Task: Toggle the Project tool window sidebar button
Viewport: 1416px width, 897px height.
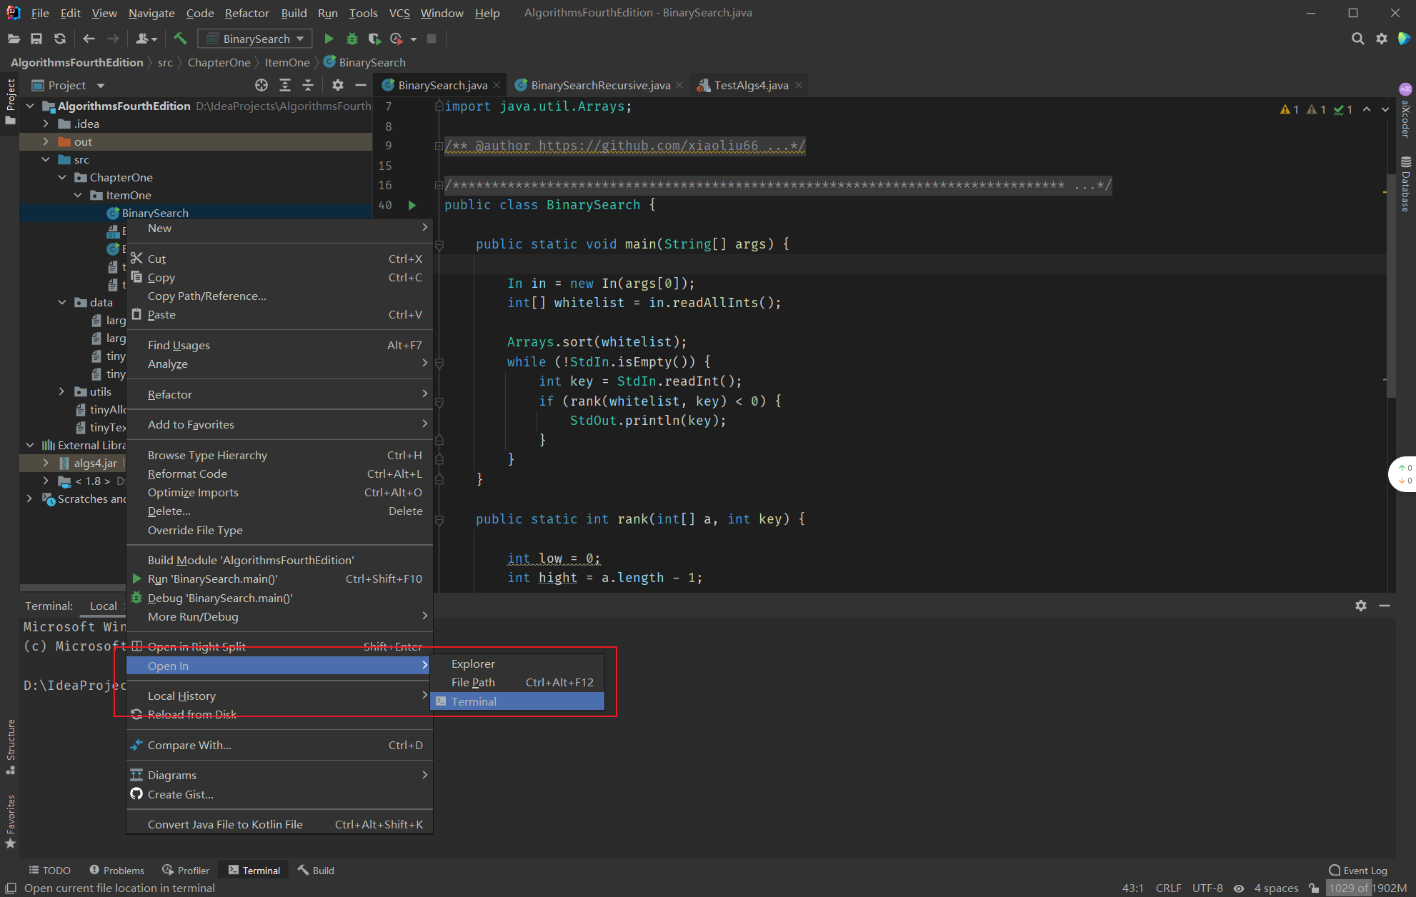Action: 10,96
